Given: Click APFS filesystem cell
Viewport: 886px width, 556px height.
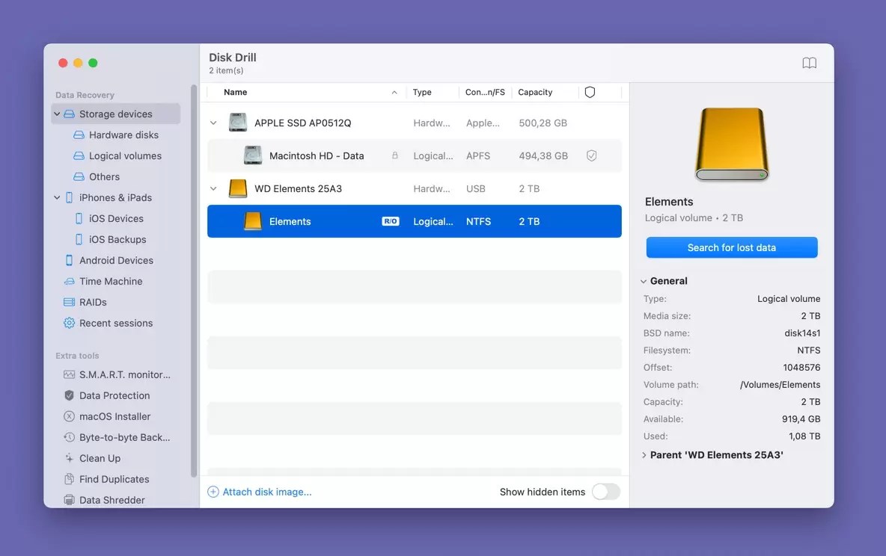Looking at the screenshot, I should 478,155.
